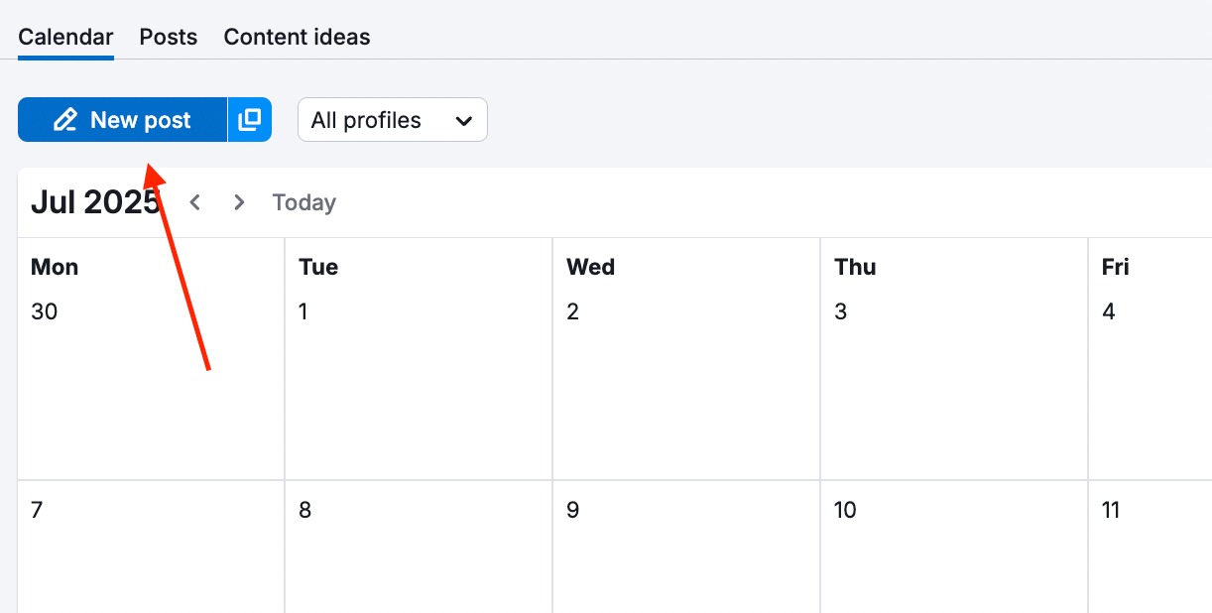Click the bulk post stacked-squares icon
The image size is (1212, 613).
click(250, 120)
